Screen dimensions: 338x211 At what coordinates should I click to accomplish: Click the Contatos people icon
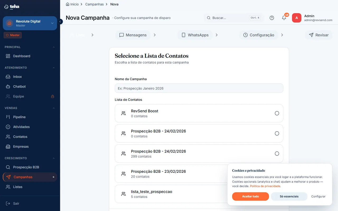(8, 137)
